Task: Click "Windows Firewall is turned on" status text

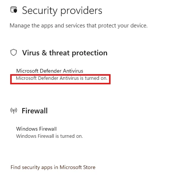Action: pos(49,136)
